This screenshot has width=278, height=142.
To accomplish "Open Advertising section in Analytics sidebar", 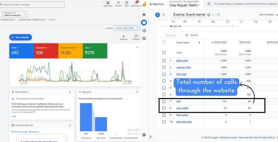I will 144,38.
